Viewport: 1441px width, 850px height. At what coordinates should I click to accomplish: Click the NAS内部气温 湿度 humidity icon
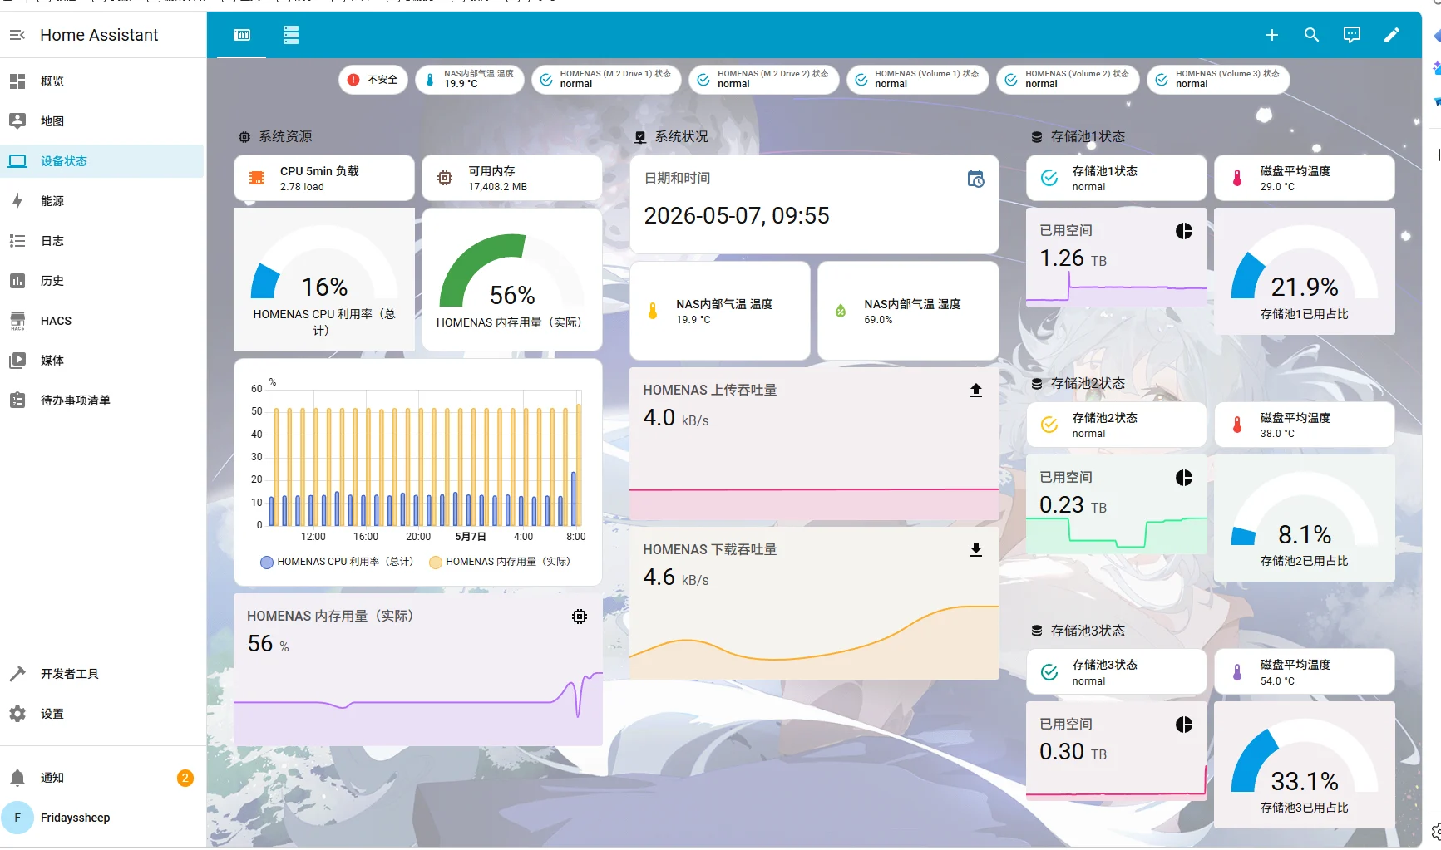click(841, 311)
